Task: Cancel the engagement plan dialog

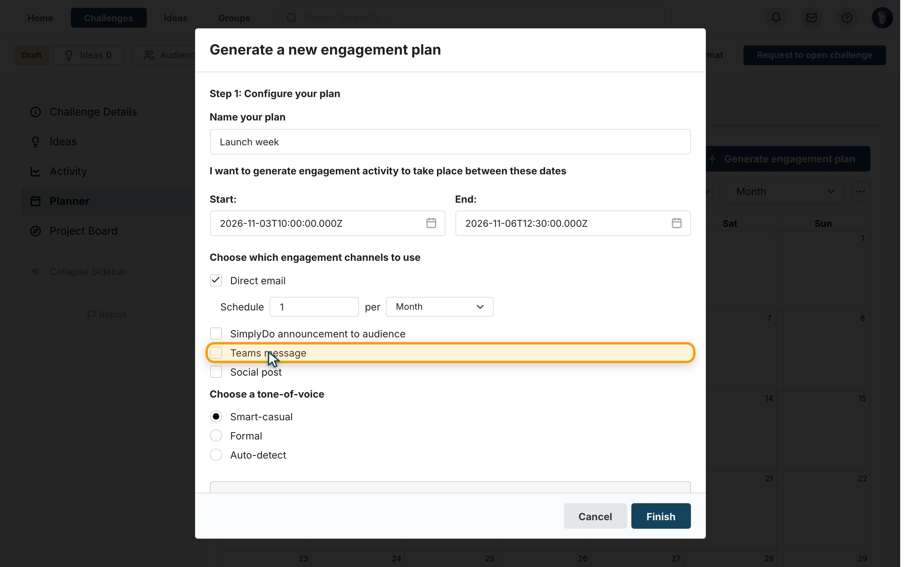Action: tap(595, 516)
